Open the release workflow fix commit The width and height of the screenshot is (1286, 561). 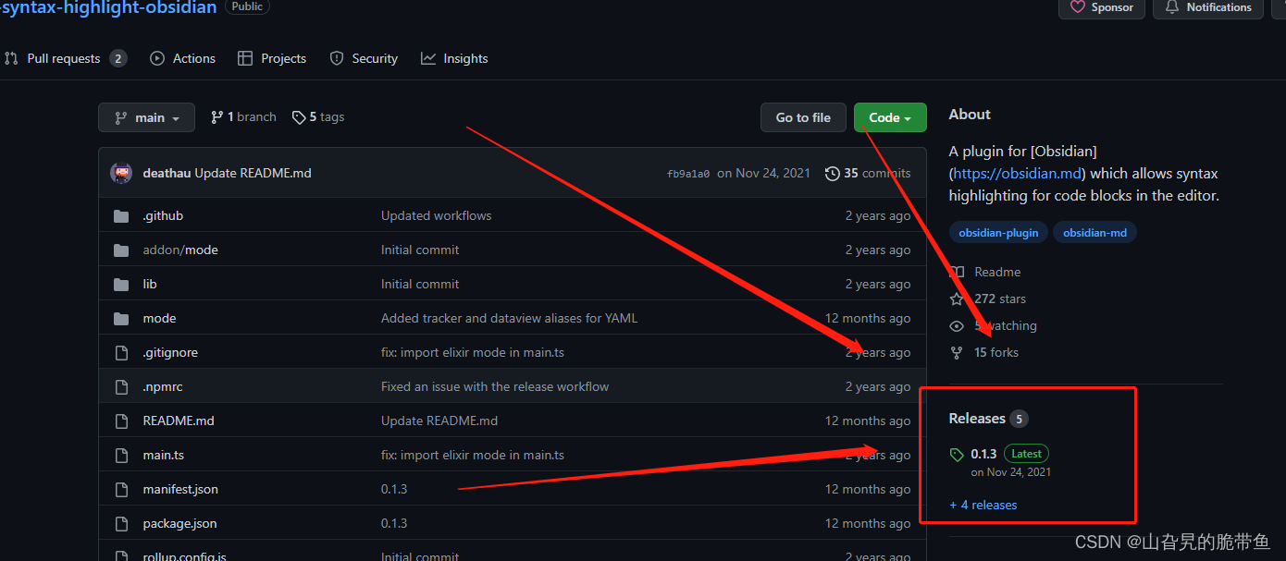coord(495,386)
